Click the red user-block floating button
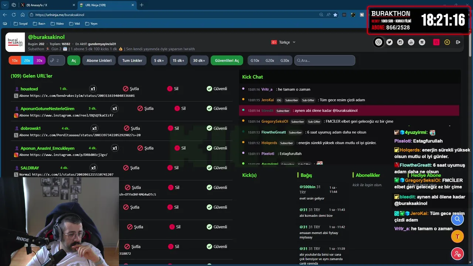This screenshot has width=473, height=266. click(457, 254)
